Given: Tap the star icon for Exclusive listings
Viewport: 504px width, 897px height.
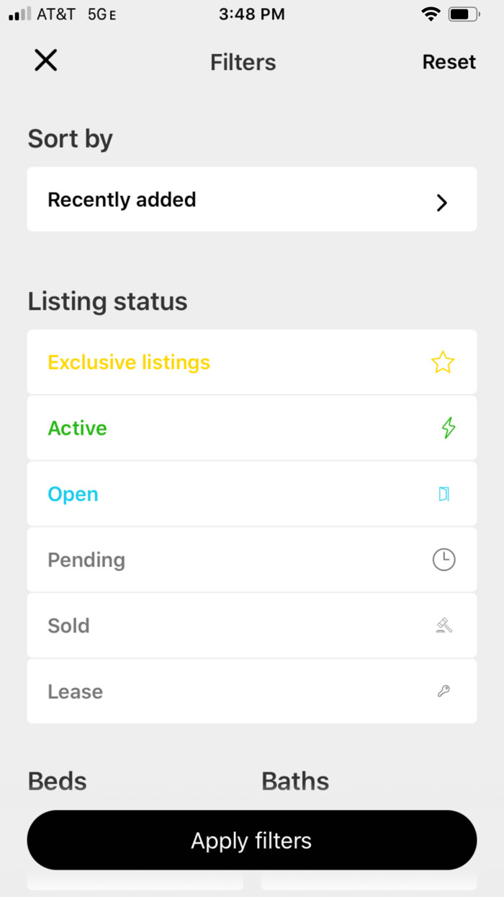Looking at the screenshot, I should click(x=443, y=362).
